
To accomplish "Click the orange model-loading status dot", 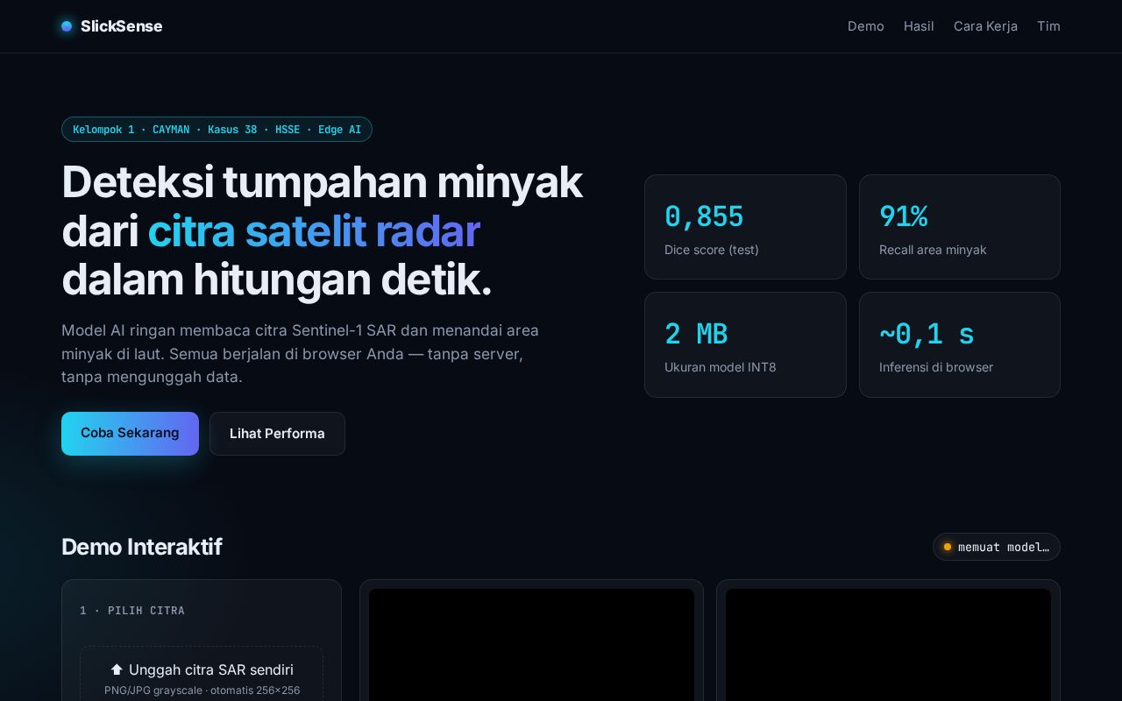I will point(948,547).
